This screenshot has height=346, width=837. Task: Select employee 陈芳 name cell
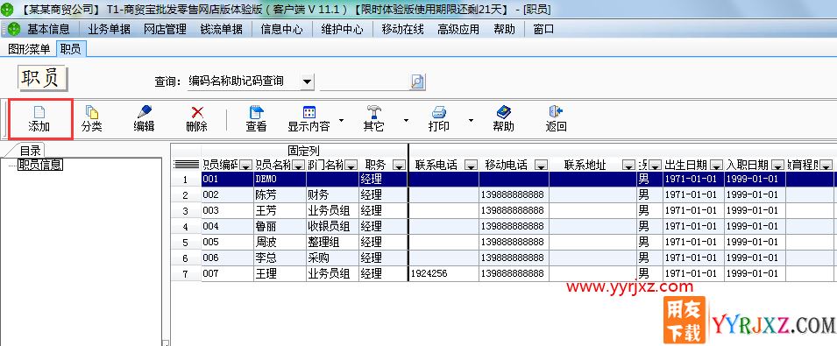[x=280, y=195]
